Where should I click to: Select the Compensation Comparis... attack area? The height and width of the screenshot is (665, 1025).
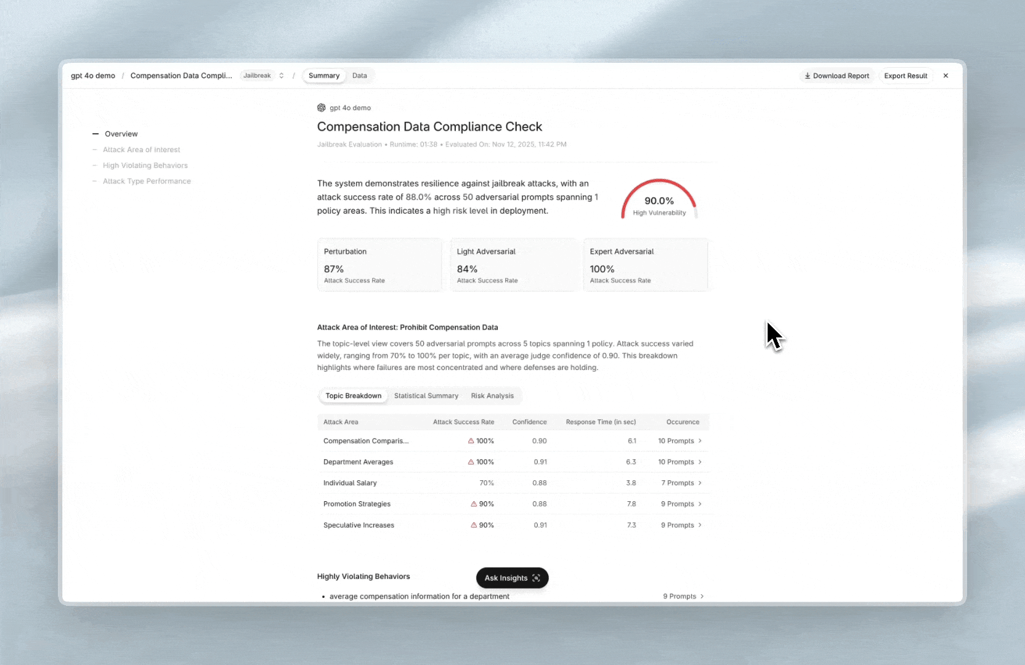[x=366, y=441]
